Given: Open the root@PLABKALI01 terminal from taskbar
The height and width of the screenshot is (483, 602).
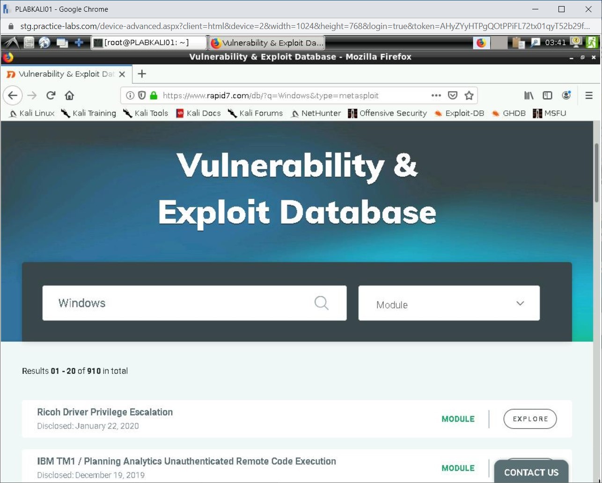Looking at the screenshot, I should 149,43.
